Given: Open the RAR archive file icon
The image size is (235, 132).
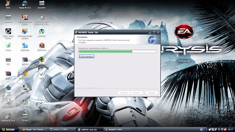Looking at the screenshot, I should tap(8, 74).
